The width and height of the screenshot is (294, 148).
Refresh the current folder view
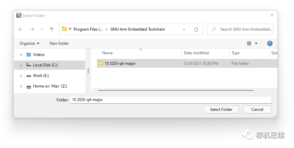196,29
